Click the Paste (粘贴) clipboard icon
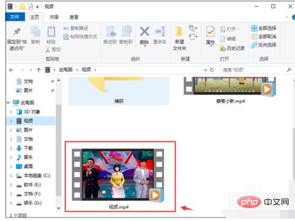 51,31
